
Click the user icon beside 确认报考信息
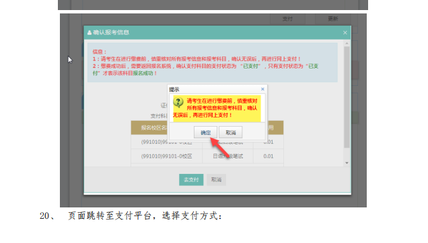[x=90, y=33]
